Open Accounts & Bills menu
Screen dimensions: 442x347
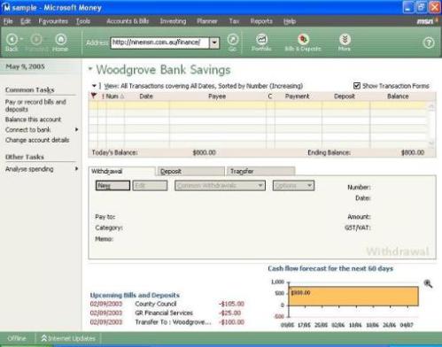tap(128, 21)
